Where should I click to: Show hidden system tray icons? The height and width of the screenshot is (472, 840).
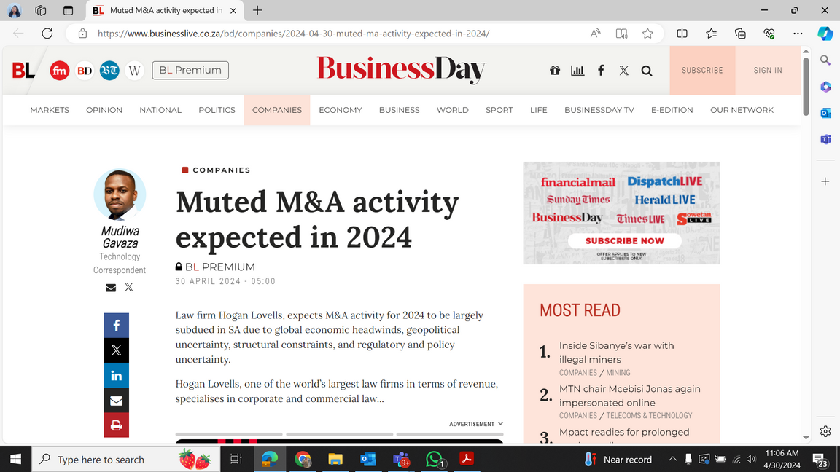point(672,459)
